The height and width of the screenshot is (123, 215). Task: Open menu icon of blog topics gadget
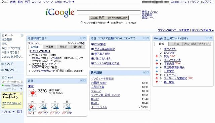(x=144, y=38)
